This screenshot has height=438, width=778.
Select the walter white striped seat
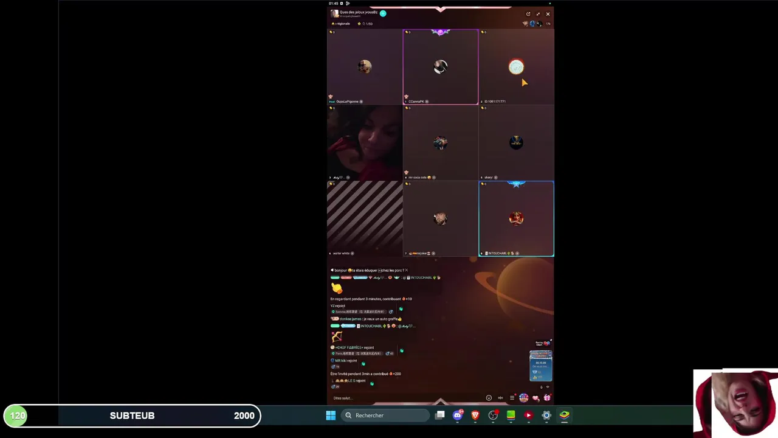pyautogui.click(x=365, y=219)
